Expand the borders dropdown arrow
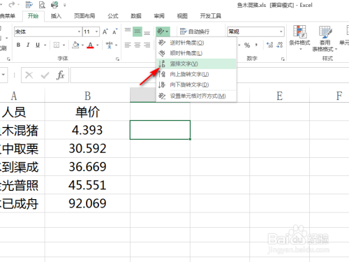Screen dimensions: 349x262 click(x=64, y=45)
